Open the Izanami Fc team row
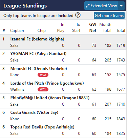This screenshot has width=127, height=140. point(63,42)
